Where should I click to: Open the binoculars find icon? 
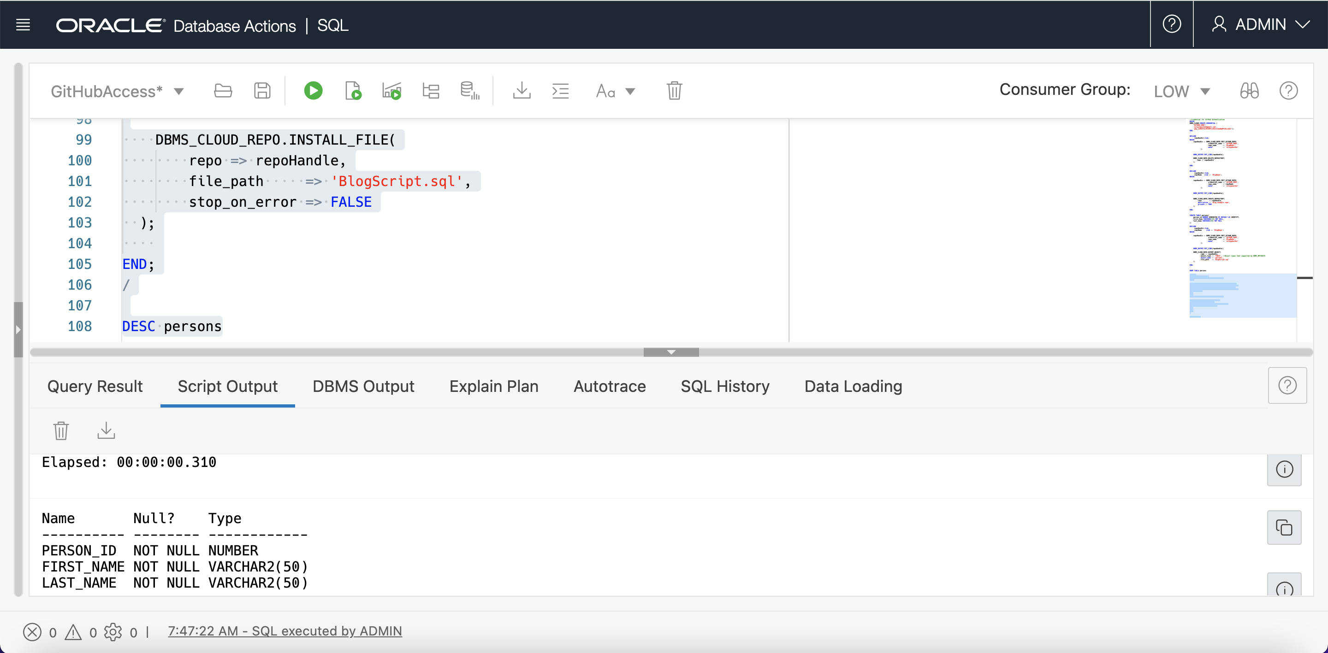click(1249, 91)
